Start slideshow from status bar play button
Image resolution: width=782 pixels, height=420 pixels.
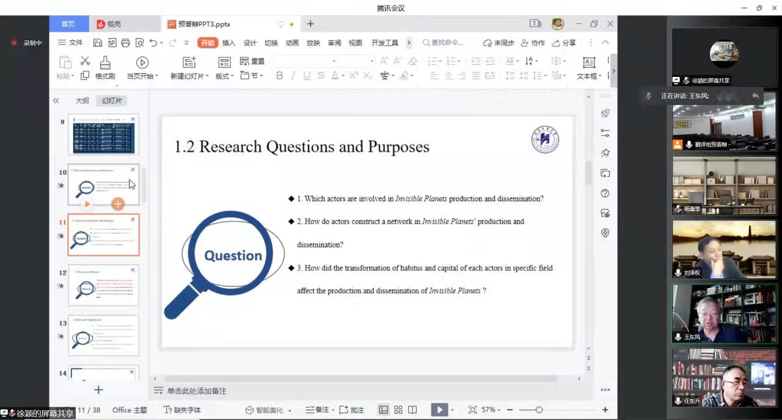(x=439, y=410)
